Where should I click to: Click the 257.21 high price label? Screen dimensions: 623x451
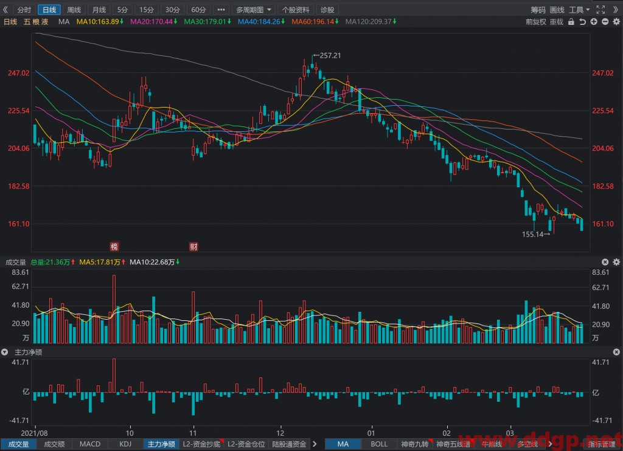coord(330,55)
